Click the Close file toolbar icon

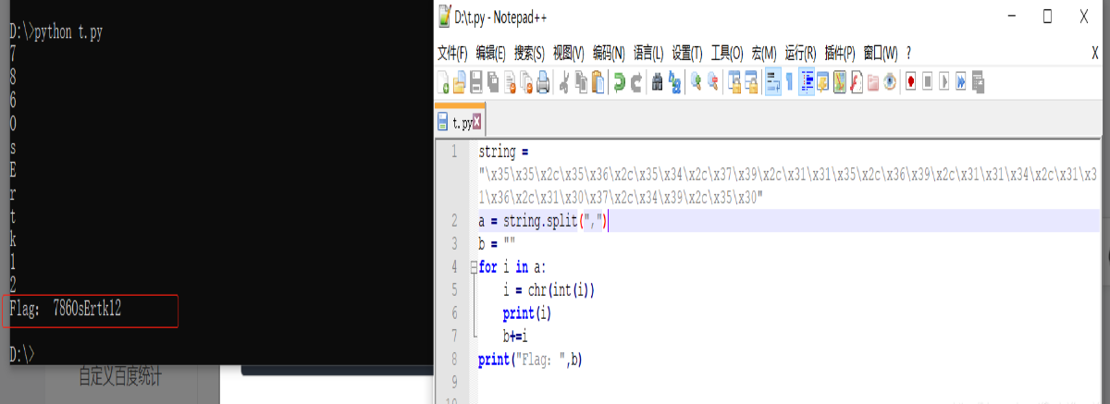tap(510, 82)
